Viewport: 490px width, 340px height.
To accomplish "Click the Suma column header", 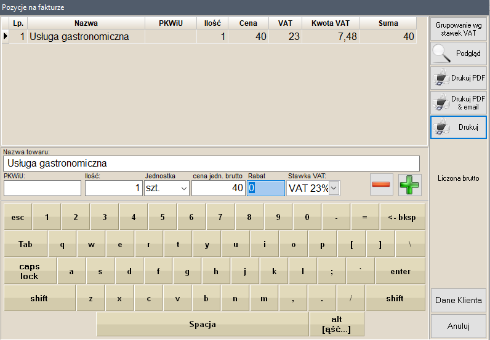I will pyautogui.click(x=388, y=23).
